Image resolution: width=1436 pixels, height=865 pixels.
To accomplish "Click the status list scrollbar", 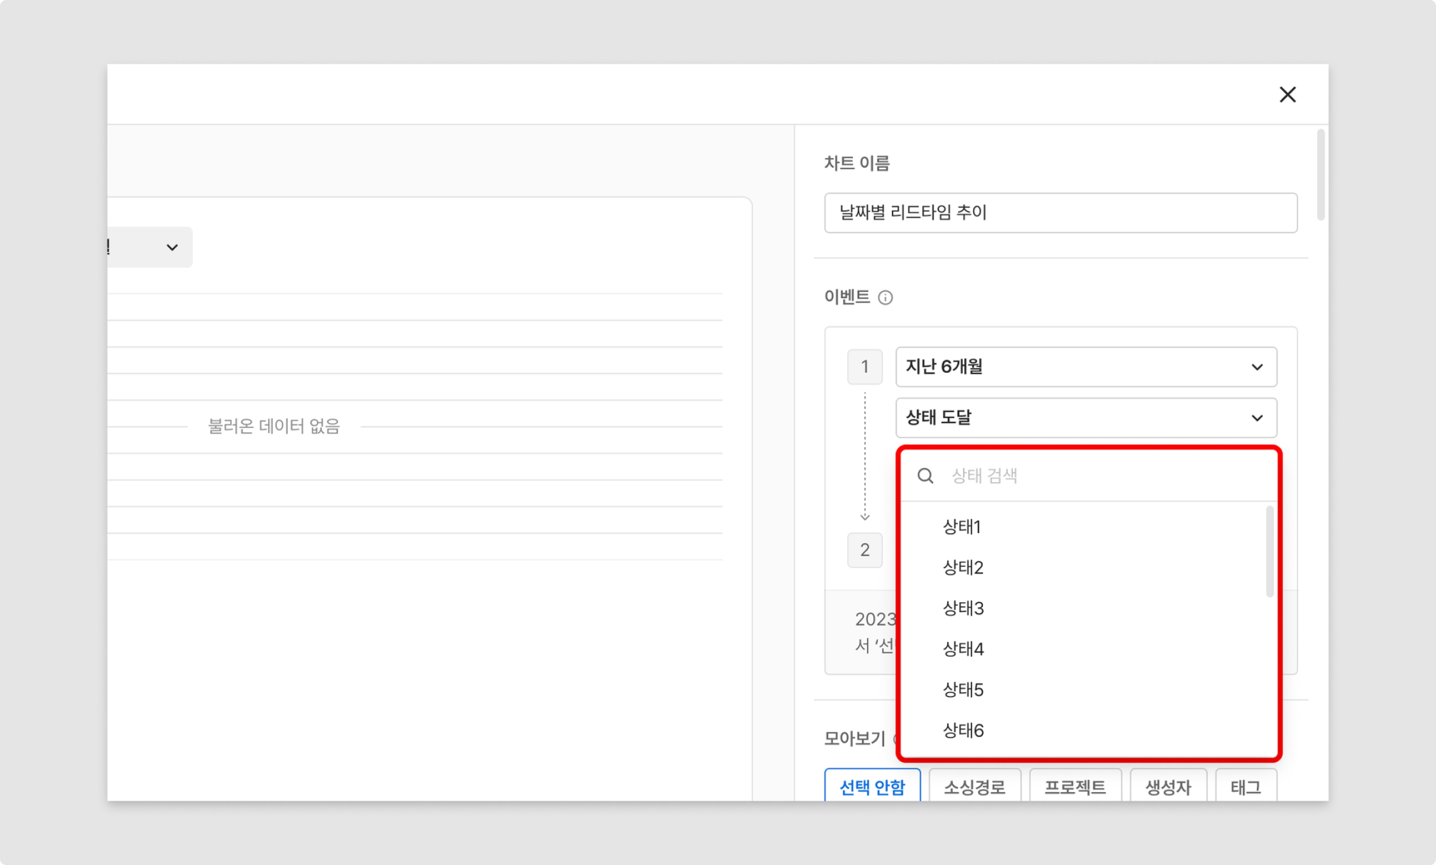I will pyautogui.click(x=1269, y=552).
